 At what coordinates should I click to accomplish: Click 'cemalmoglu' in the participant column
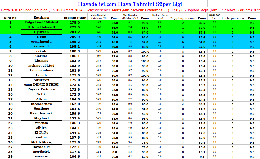pos(41,42)
